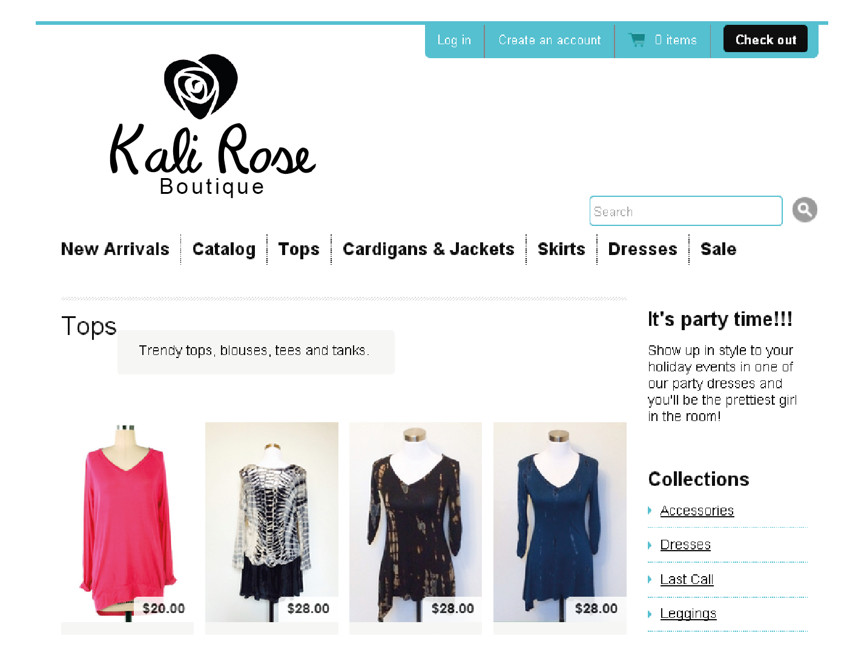Open the Skirts category

point(561,249)
